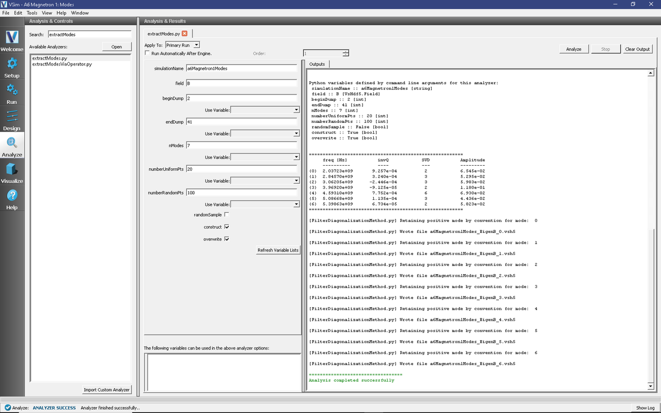Select the Outputs tab
Viewport: 661px width, 413px height.
pyautogui.click(x=317, y=64)
